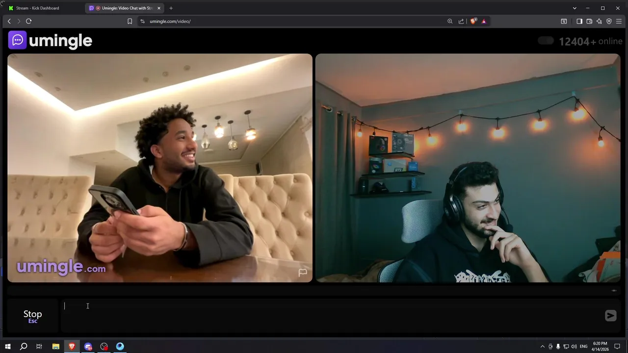Click the 12404+ online counter
The width and height of the screenshot is (628, 353).
pyautogui.click(x=590, y=41)
